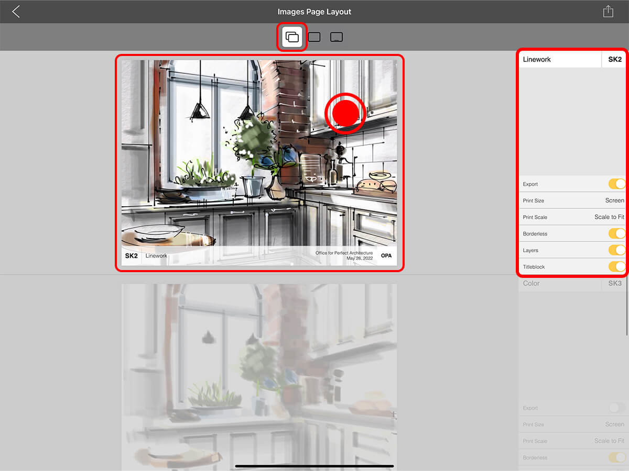Image resolution: width=629 pixels, height=471 pixels.
Task: Edit the SK3 sheet number field
Action: tap(614, 283)
